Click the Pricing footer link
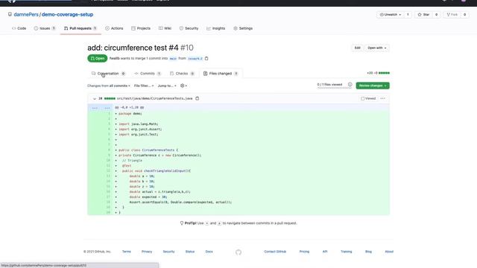477x268 pixels. click(x=304, y=252)
